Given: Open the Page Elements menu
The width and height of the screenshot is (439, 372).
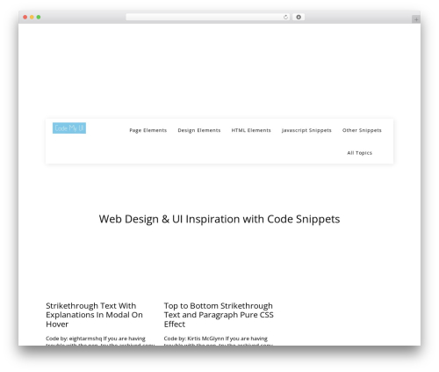Looking at the screenshot, I should [148, 130].
